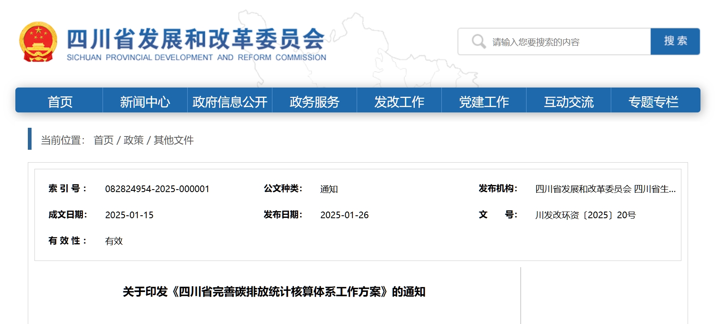Select the 党建工作 navigation item

point(484,102)
